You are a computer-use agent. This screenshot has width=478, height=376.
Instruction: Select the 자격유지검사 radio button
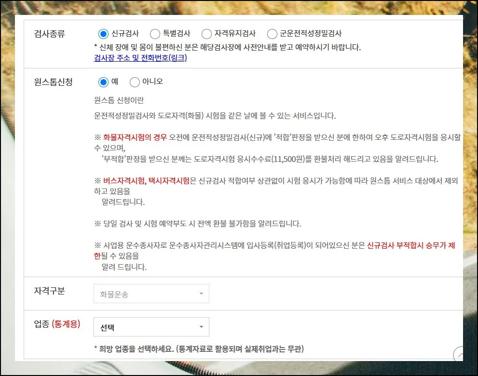207,34
